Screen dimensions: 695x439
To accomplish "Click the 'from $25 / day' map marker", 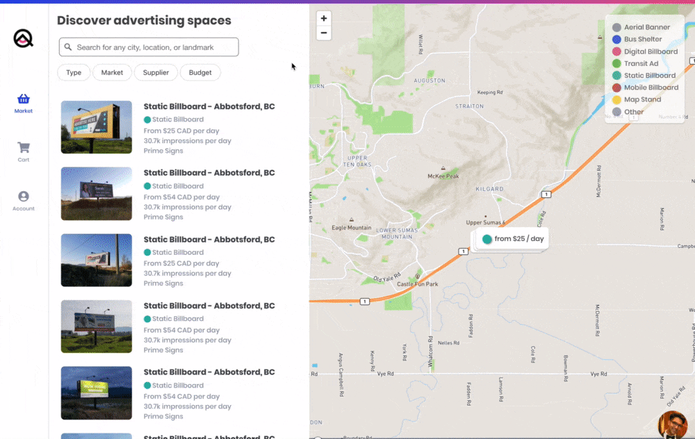I will [x=512, y=238].
